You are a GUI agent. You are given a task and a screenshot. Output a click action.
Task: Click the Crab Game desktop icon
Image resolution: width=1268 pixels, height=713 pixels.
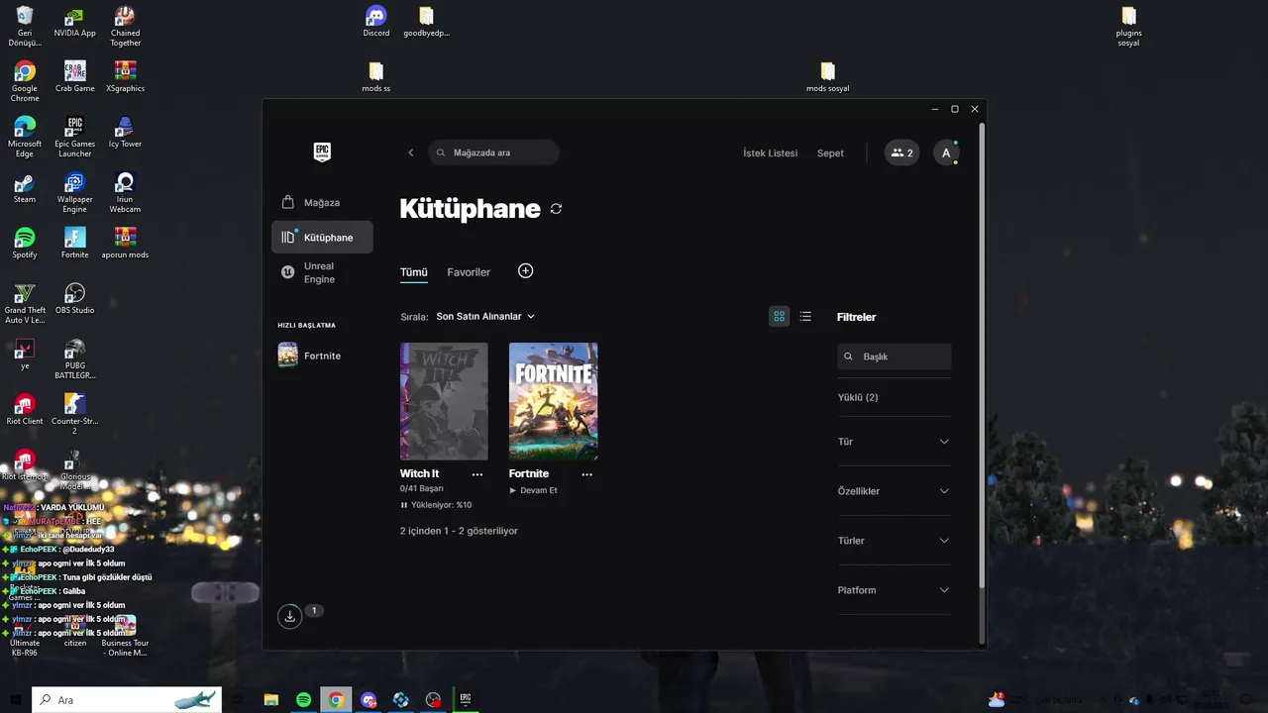pos(75,77)
